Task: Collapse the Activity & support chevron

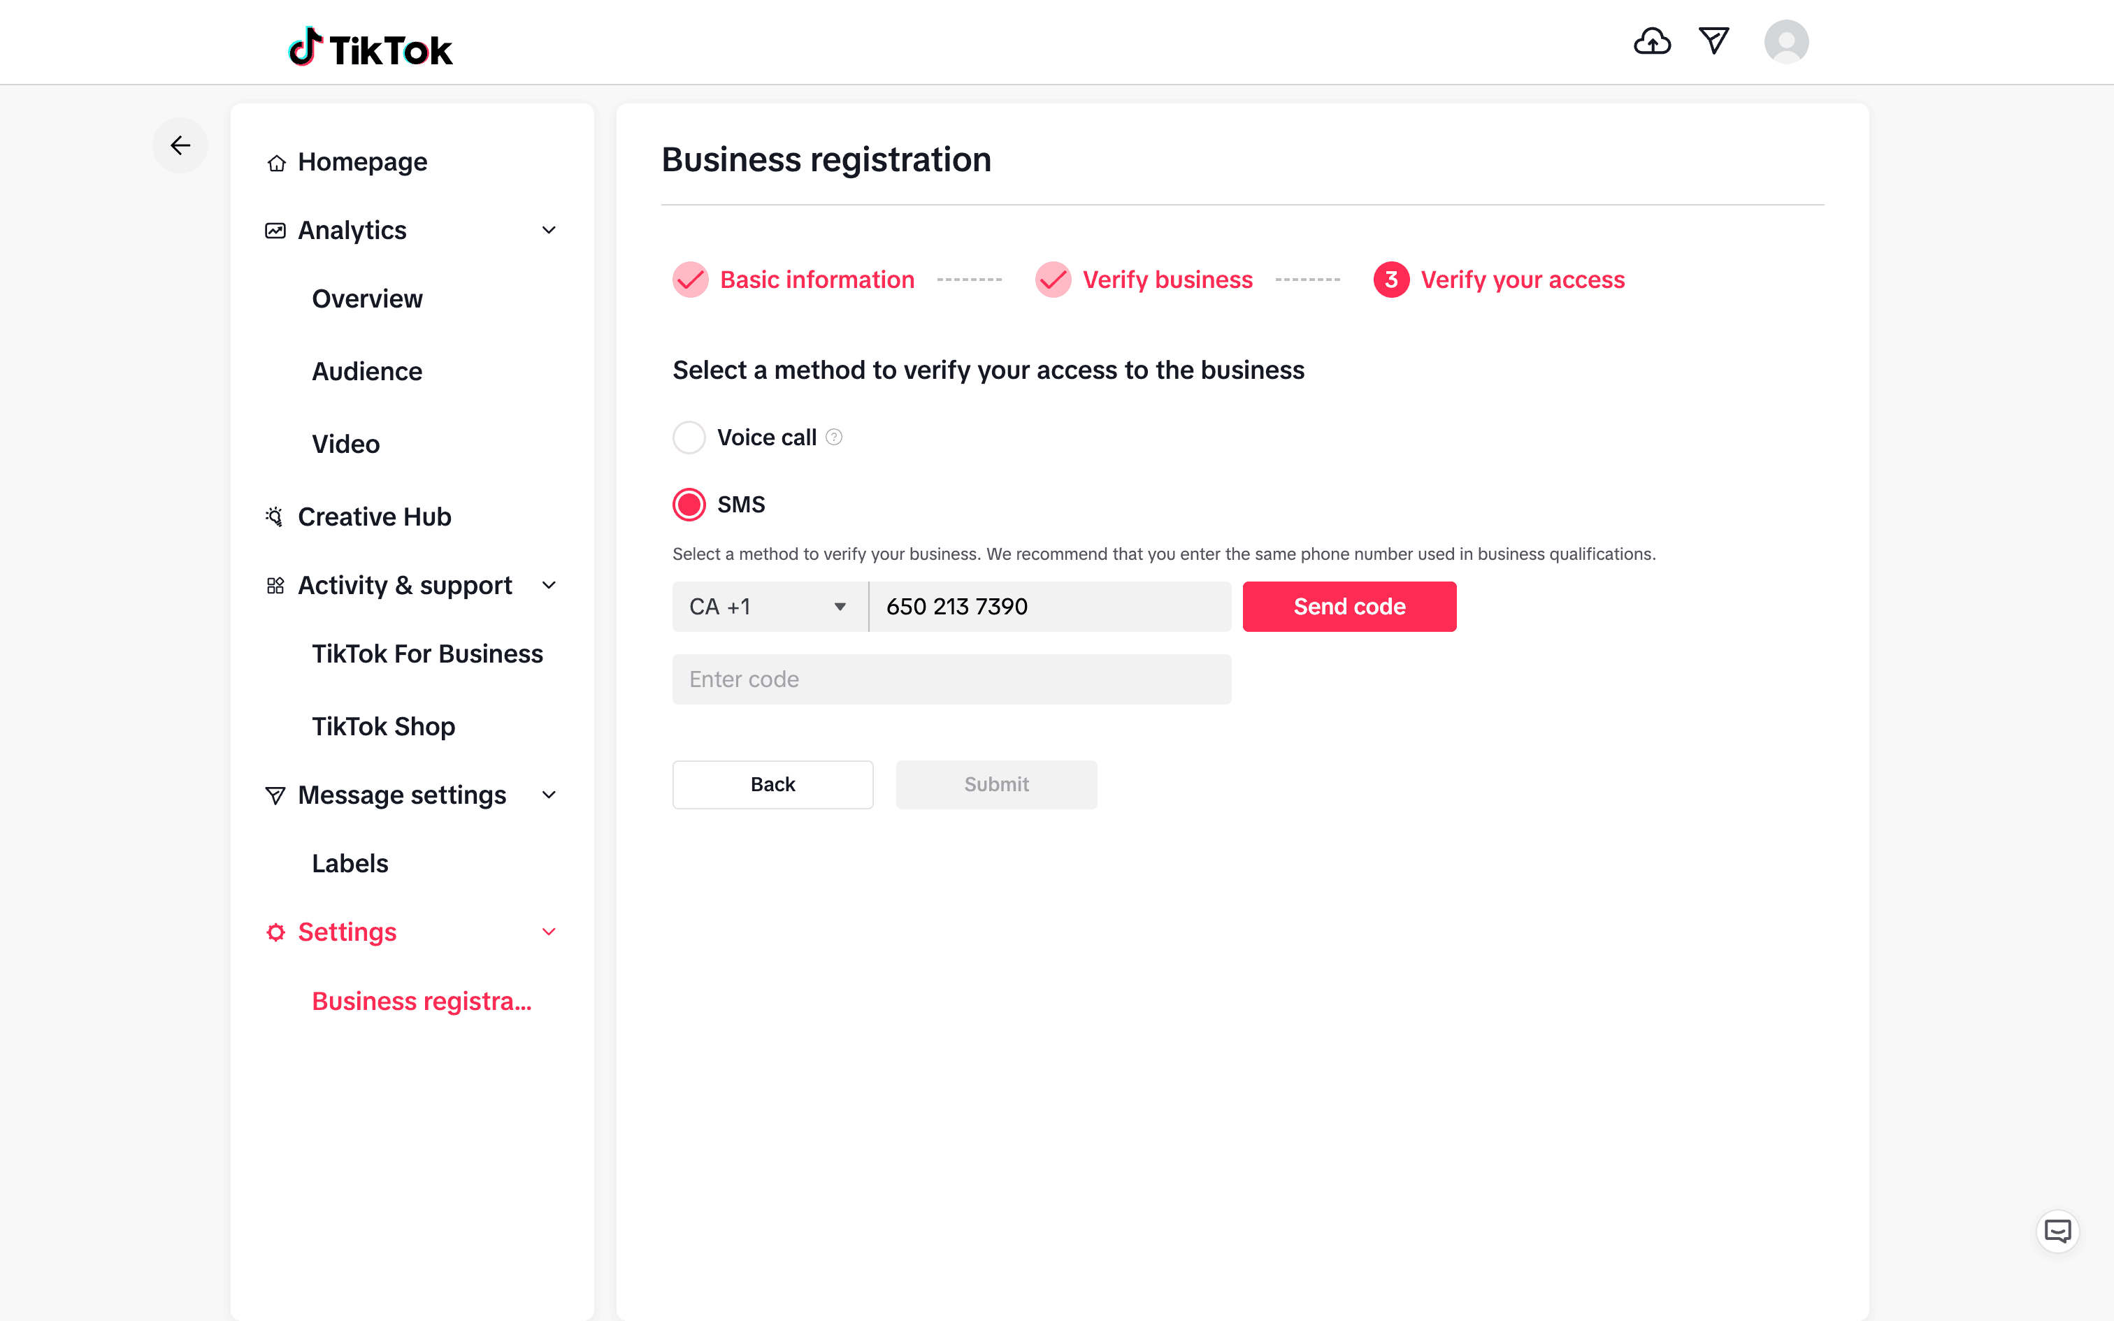Action: [549, 584]
